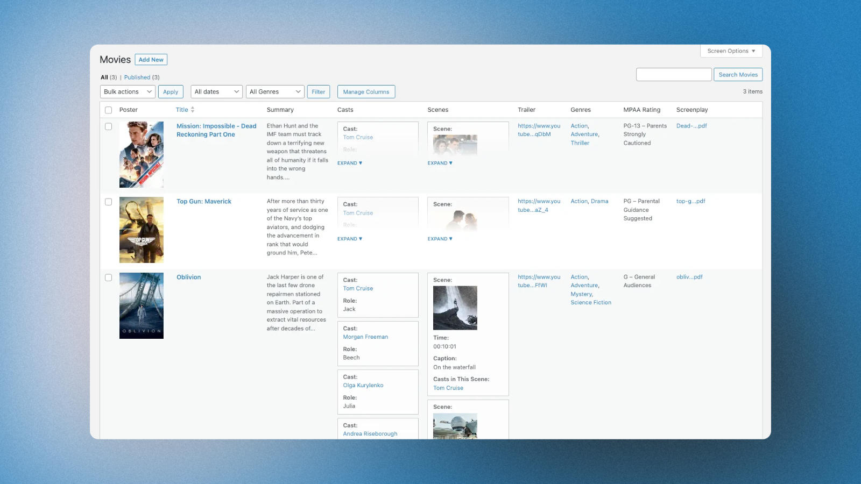
Task: Open the Science Fiction genre link
Action: pos(590,302)
